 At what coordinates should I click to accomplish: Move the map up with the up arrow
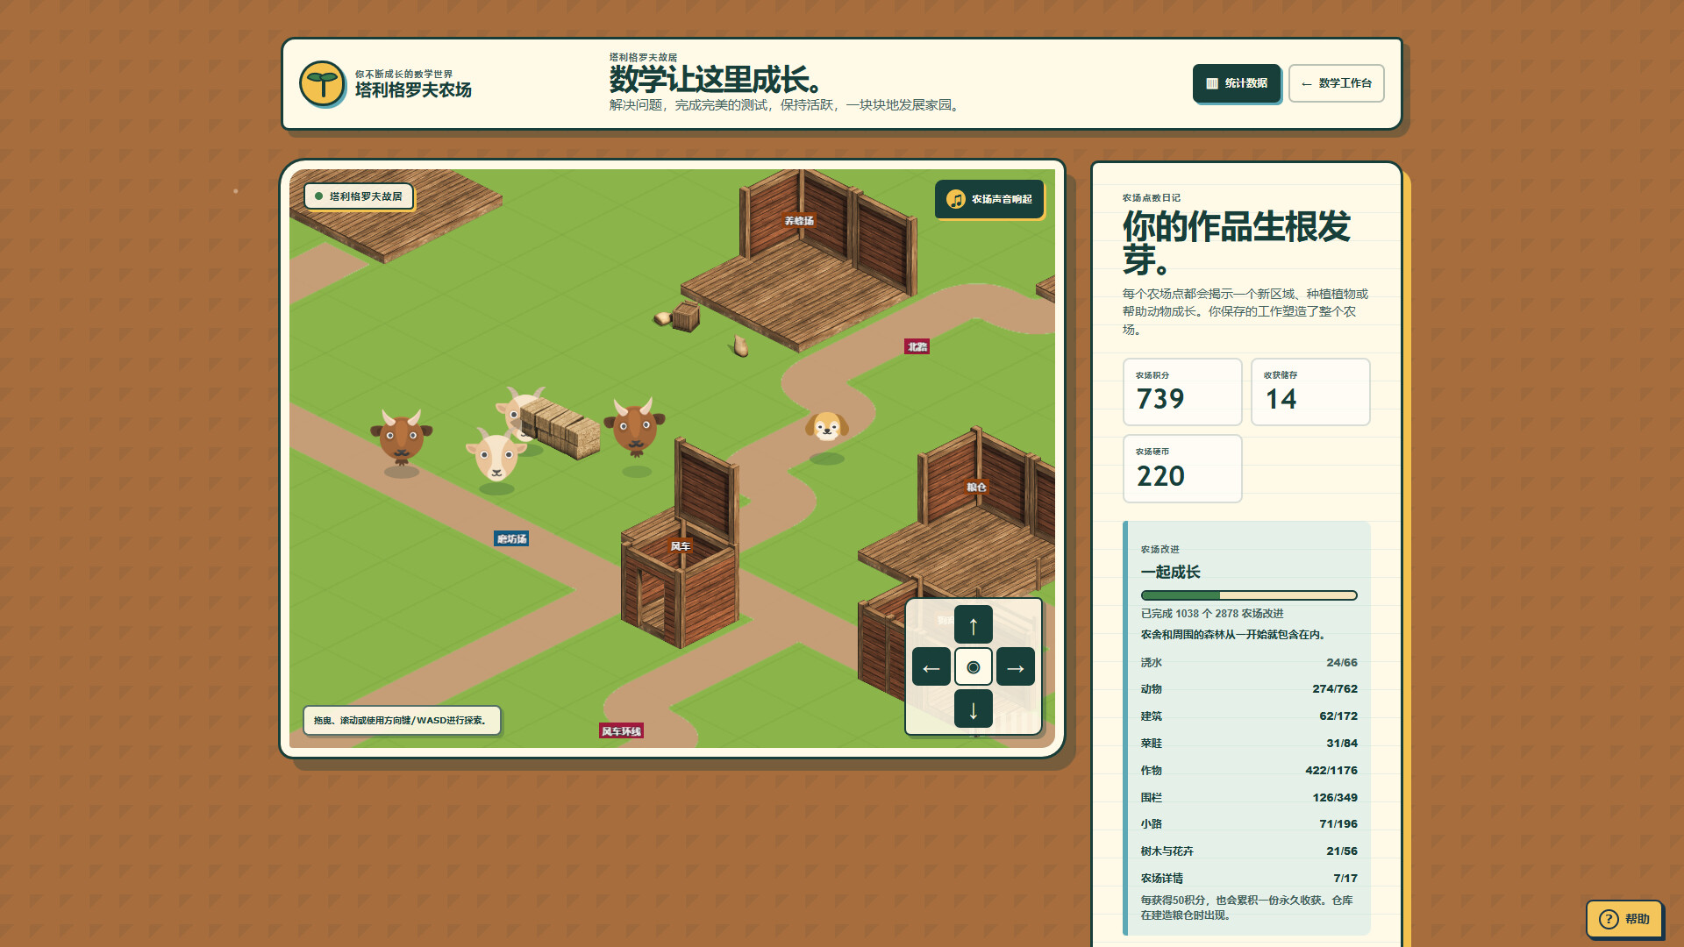[974, 625]
